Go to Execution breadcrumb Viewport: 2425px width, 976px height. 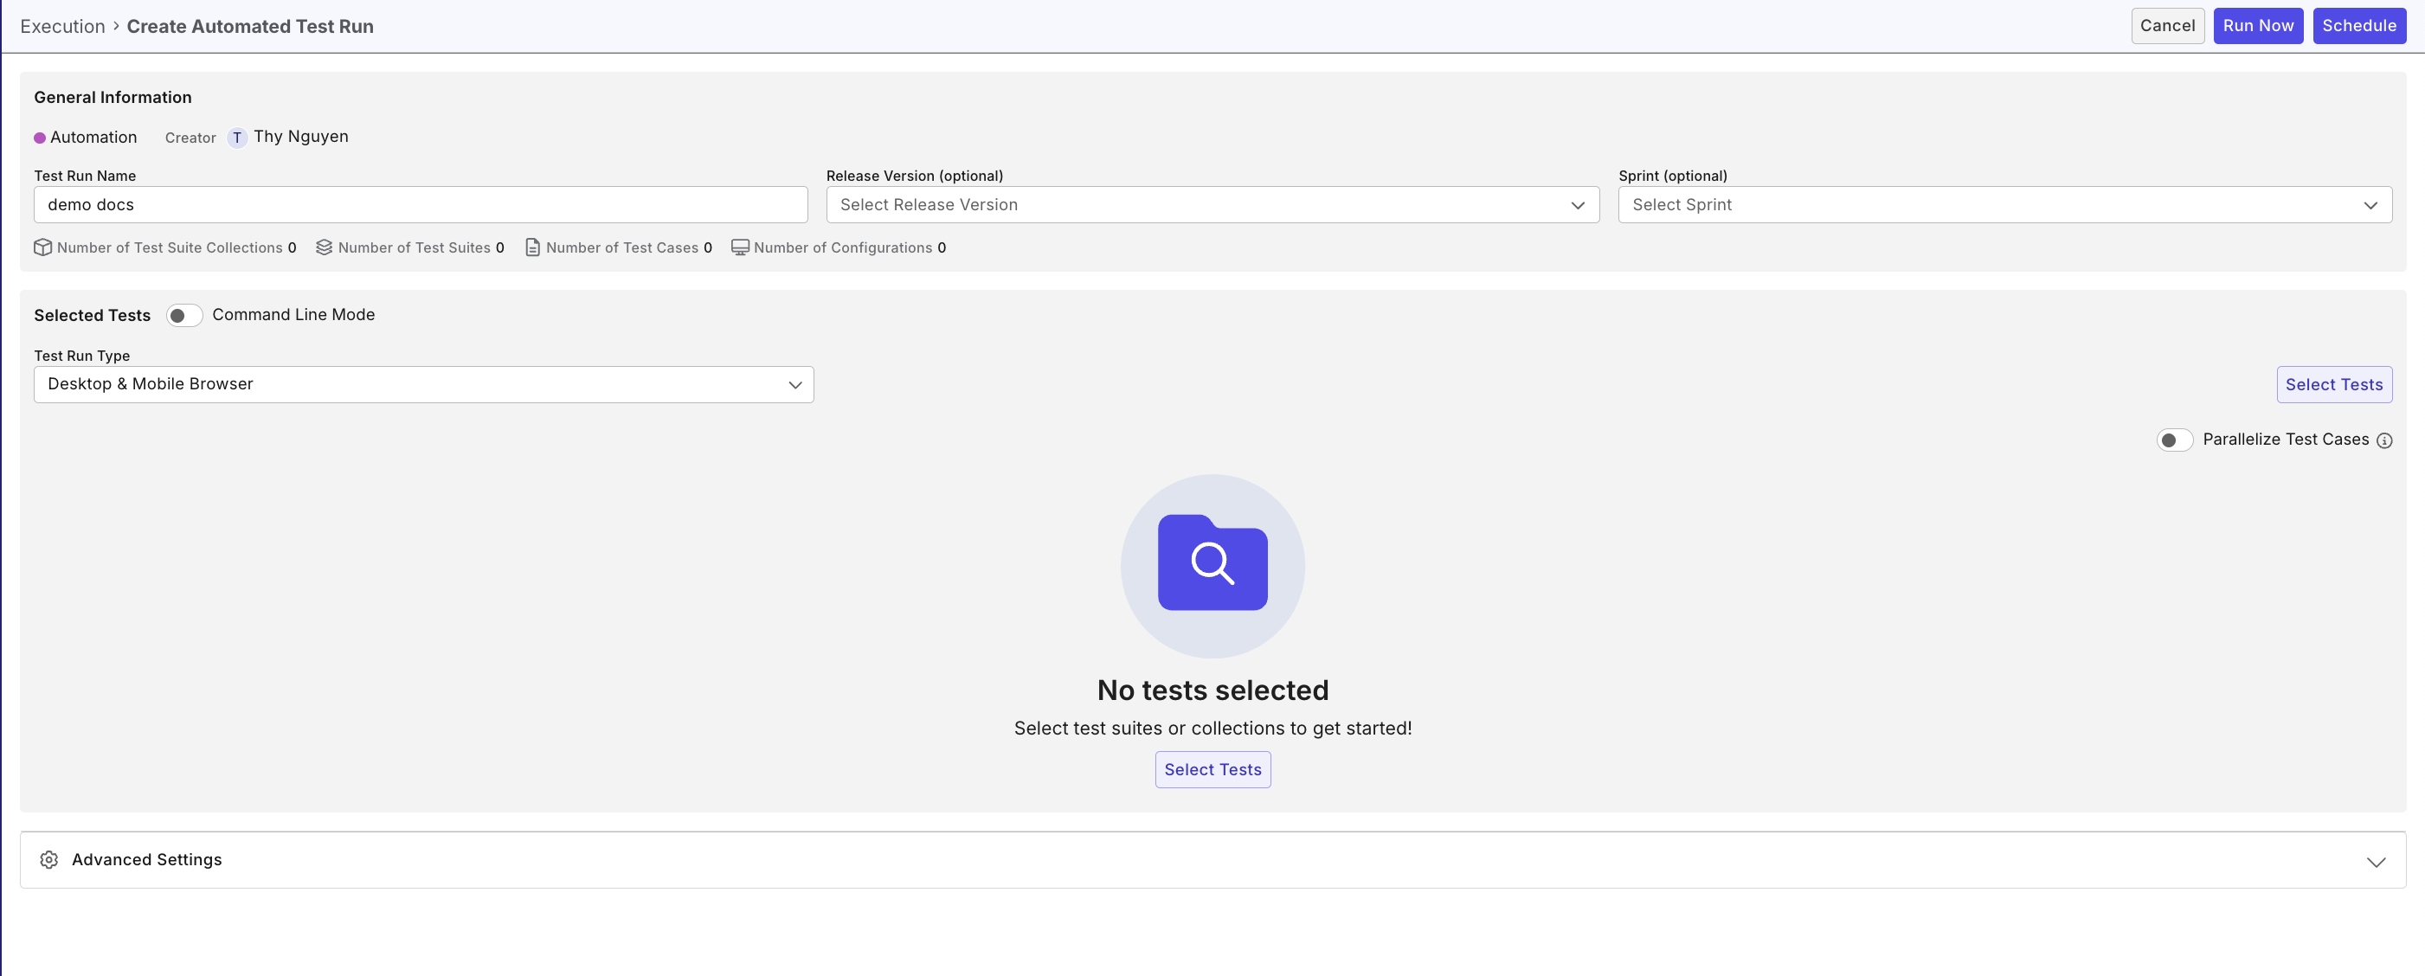tap(62, 26)
